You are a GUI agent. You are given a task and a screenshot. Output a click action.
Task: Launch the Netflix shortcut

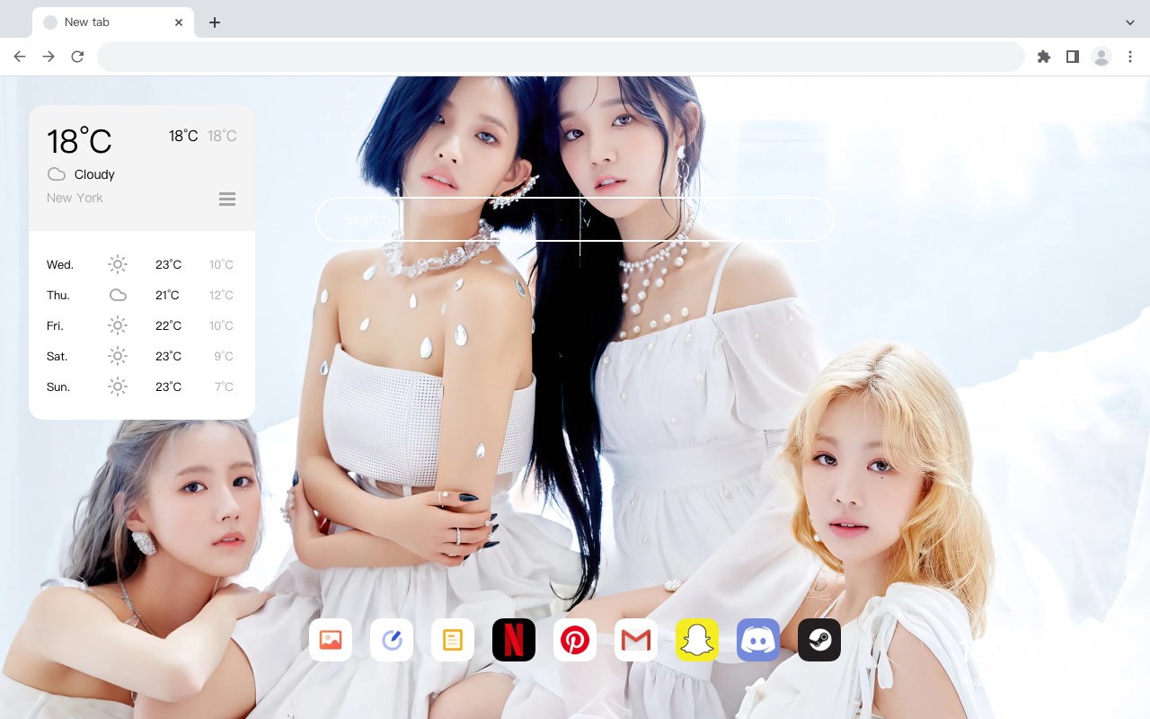pos(514,640)
